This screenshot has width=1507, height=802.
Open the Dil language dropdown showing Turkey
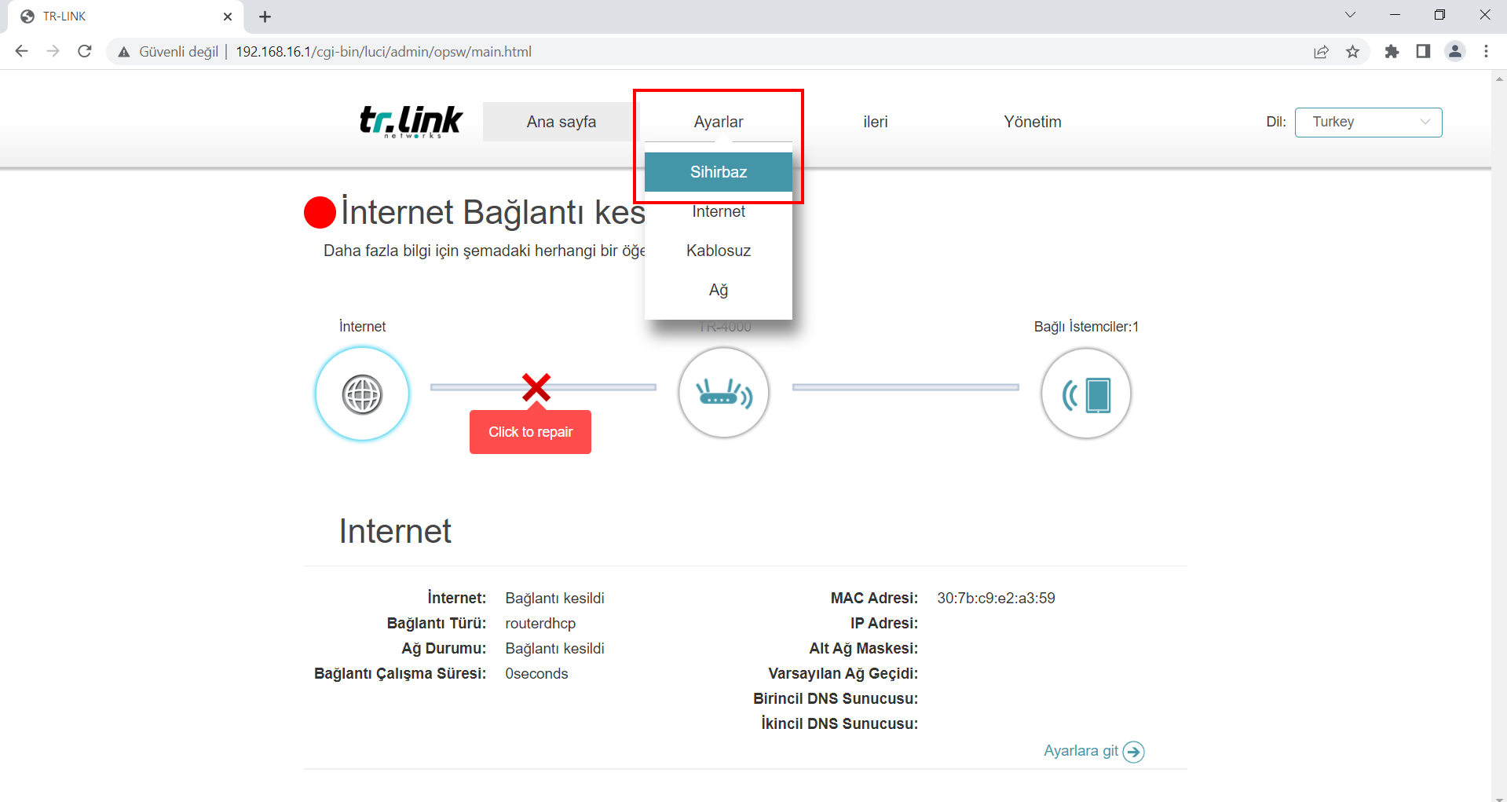1368,122
